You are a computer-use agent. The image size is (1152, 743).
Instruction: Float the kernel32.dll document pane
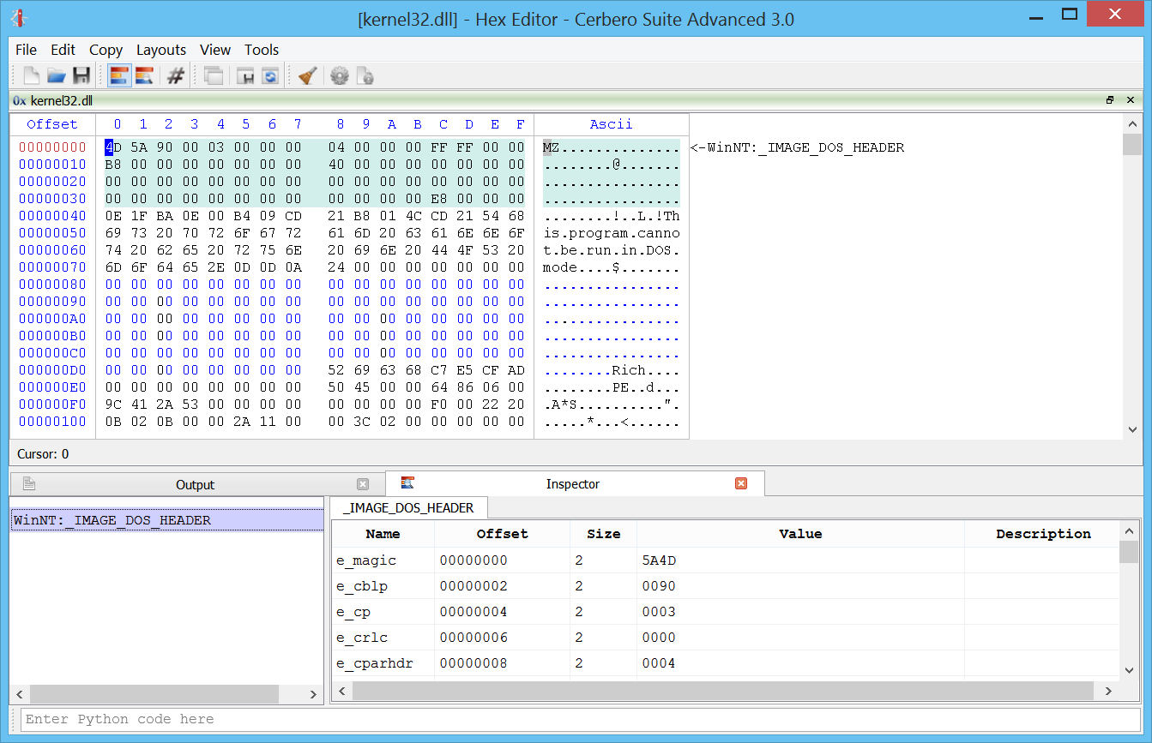click(1110, 100)
